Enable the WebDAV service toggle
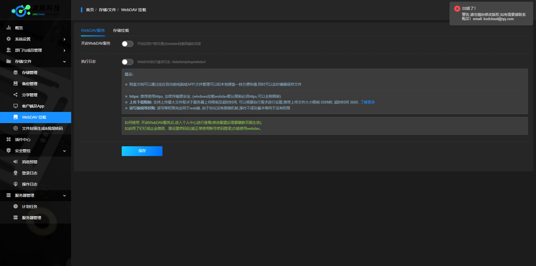The image size is (536, 266). (127, 44)
